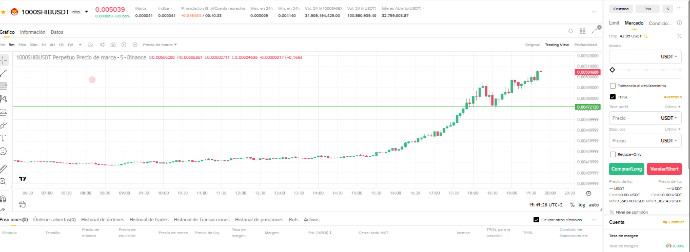Screen dimensions: 690x252
Task: Expand more time intervals dropdown arrow
Action: point(80,45)
